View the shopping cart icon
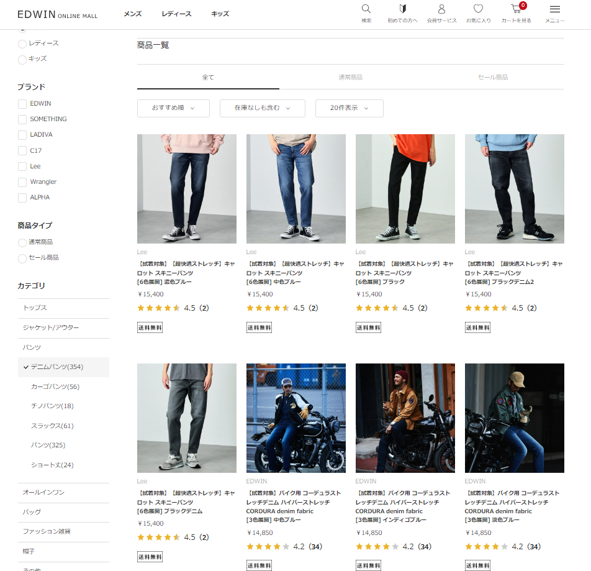591x571 pixels. coord(516,9)
